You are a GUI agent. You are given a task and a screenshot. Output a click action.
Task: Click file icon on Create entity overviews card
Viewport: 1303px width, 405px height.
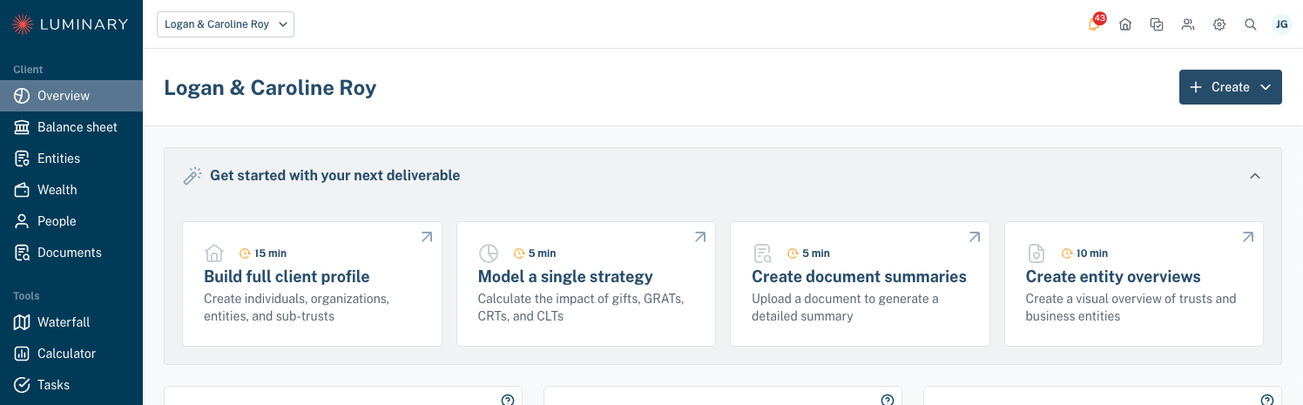[x=1036, y=253]
